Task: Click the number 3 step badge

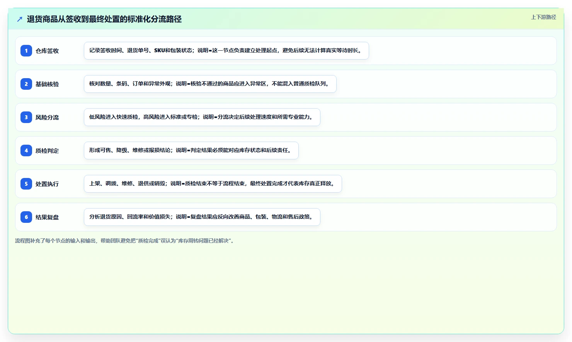Action: [26, 117]
